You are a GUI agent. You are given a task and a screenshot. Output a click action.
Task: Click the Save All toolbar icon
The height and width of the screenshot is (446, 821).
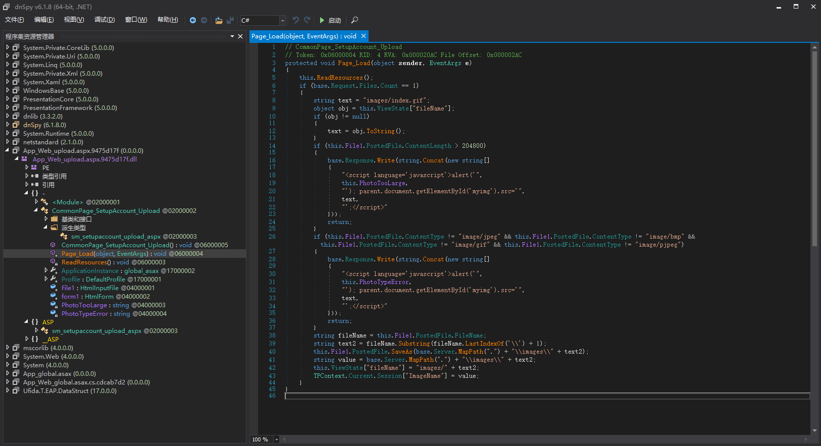tap(230, 20)
